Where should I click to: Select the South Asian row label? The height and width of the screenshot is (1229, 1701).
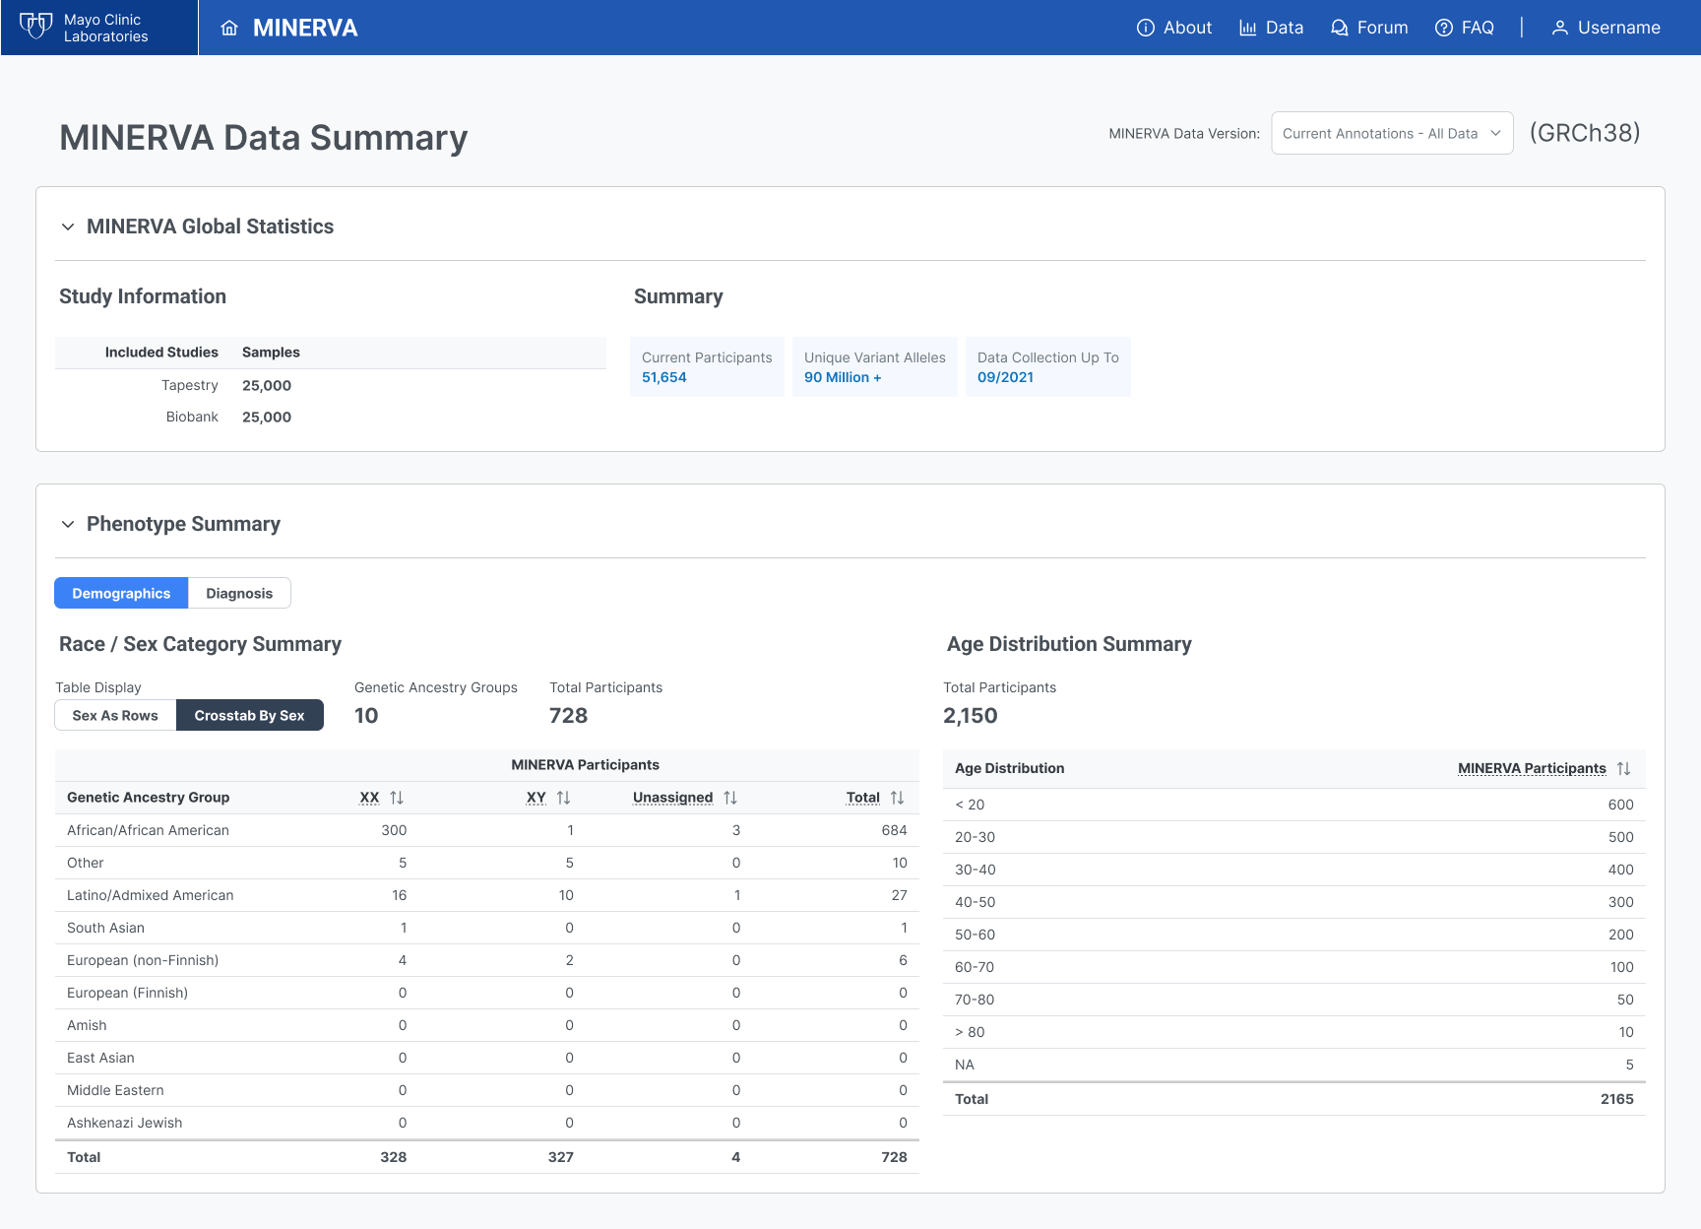[x=105, y=928]
